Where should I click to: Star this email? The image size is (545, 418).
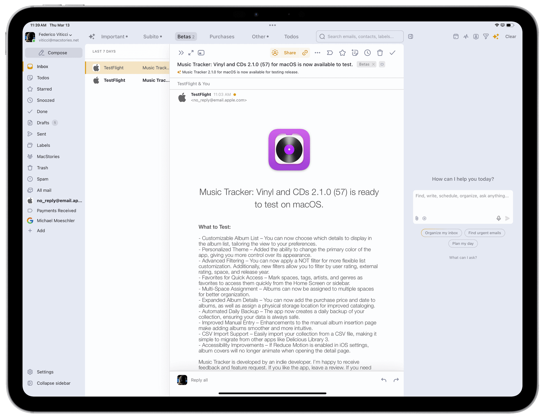[342, 53]
